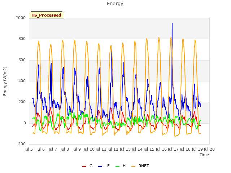Click the Jul 16 x-axis label
The height and width of the screenshot is (173, 231).
click(x=161, y=150)
